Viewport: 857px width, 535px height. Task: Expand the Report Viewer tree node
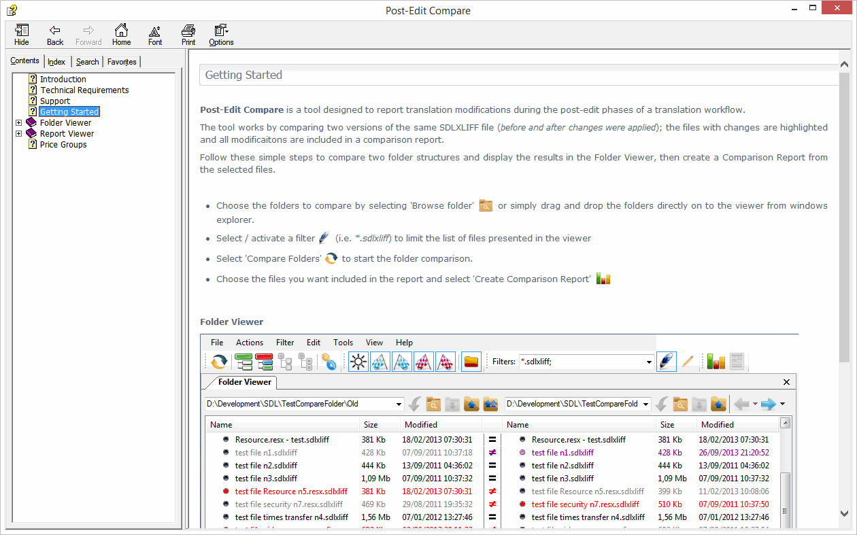point(18,134)
